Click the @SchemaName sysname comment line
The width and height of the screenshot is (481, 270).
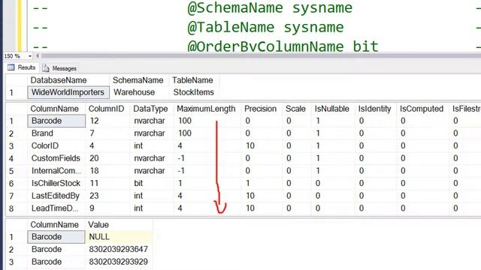point(270,7)
